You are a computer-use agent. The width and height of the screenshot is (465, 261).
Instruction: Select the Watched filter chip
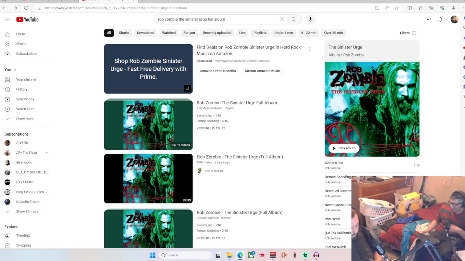(x=169, y=33)
